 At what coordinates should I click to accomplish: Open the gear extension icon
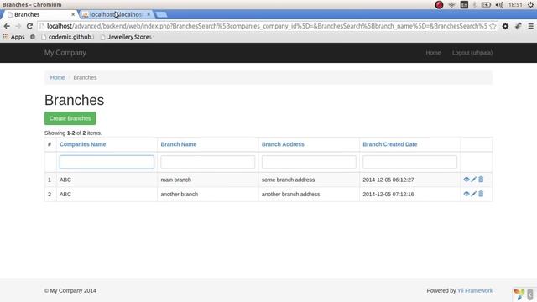click(505, 26)
